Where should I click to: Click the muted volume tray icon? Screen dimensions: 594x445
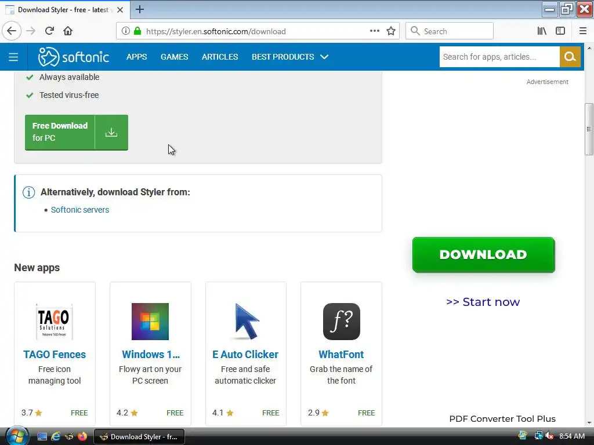(x=549, y=436)
